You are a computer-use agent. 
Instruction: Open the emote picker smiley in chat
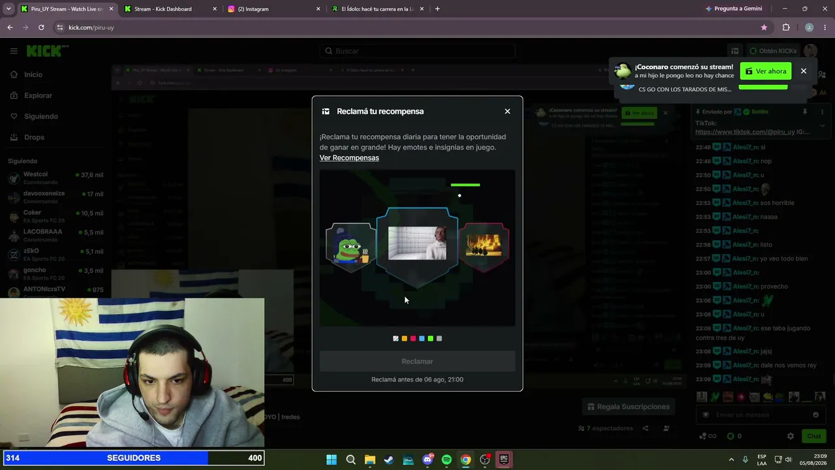point(815,415)
